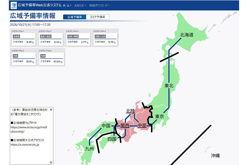The width and height of the screenshot is (248, 165).
Task: Open the 情報ダウンロード dropdown
Action: pos(99,5)
